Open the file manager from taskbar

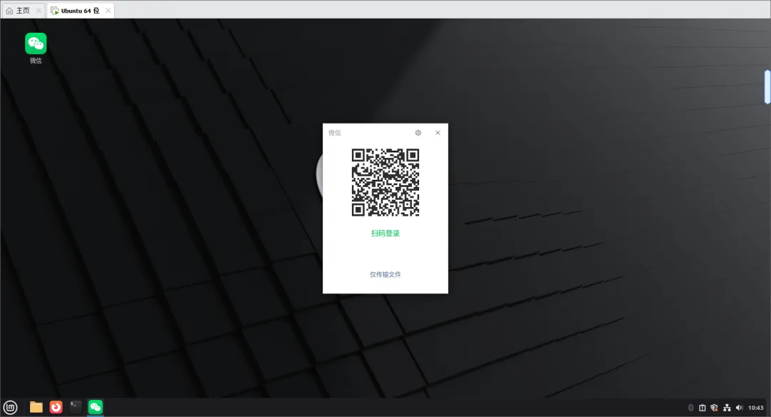(36, 407)
